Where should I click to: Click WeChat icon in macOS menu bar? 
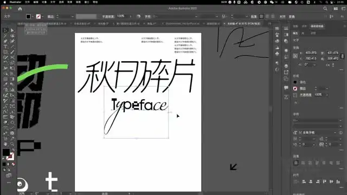[272, 2]
